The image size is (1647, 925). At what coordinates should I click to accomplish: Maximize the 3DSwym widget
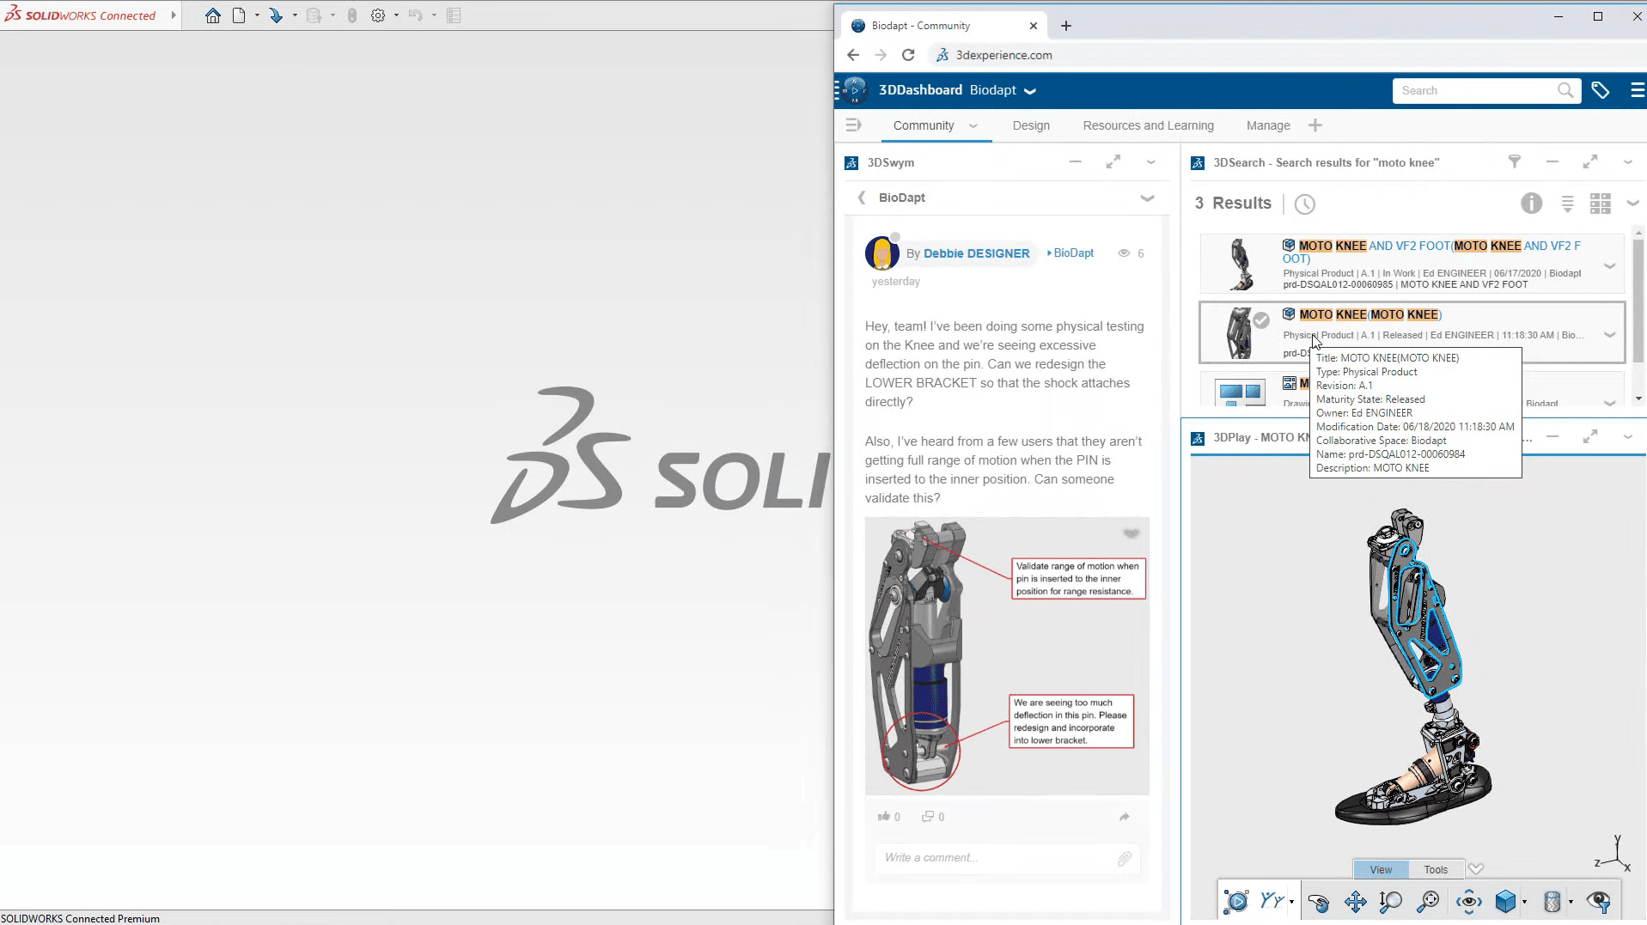[1113, 161]
